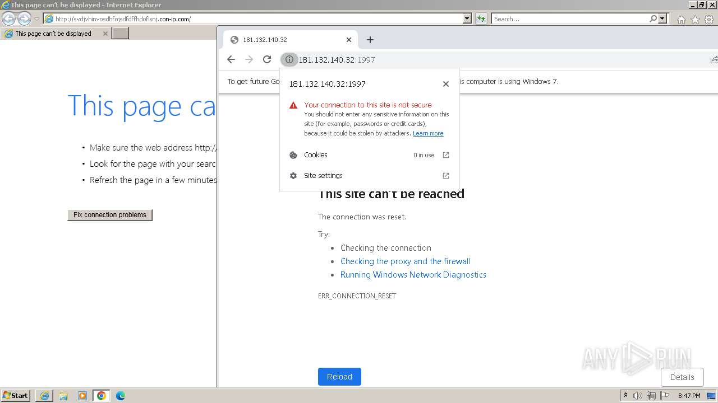Click blue Reload button
Screen dimensions: 718x403
[x=339, y=377]
